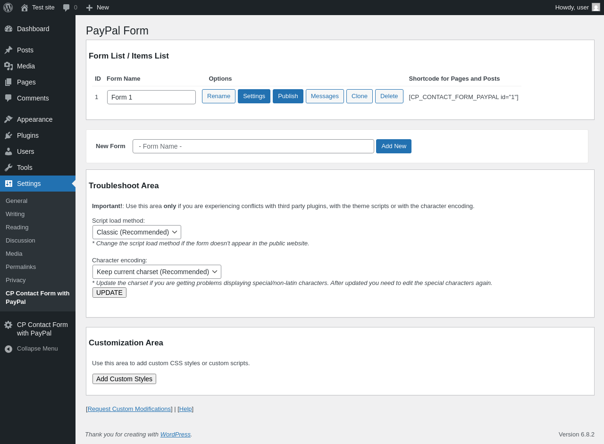
Task: Click Add Custom Styles button
Action: pyautogui.click(x=124, y=379)
